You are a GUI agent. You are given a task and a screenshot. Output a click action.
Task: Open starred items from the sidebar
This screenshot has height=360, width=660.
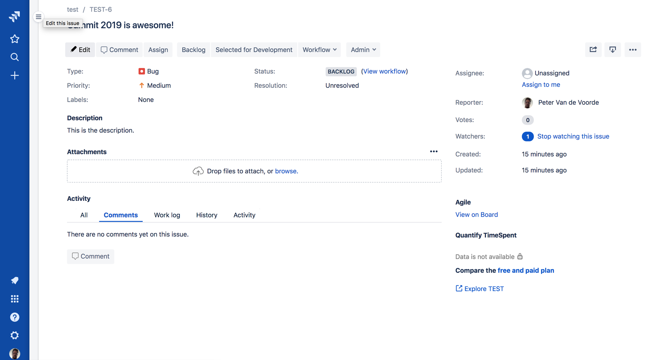coord(15,39)
